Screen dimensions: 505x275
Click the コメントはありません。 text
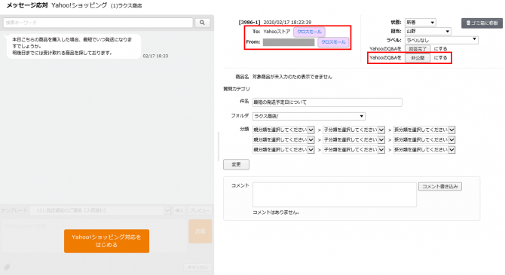(276, 212)
